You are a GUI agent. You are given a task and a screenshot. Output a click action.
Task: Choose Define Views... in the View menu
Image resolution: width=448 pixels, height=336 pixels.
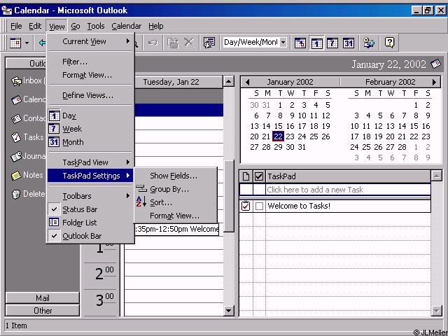[x=90, y=95]
